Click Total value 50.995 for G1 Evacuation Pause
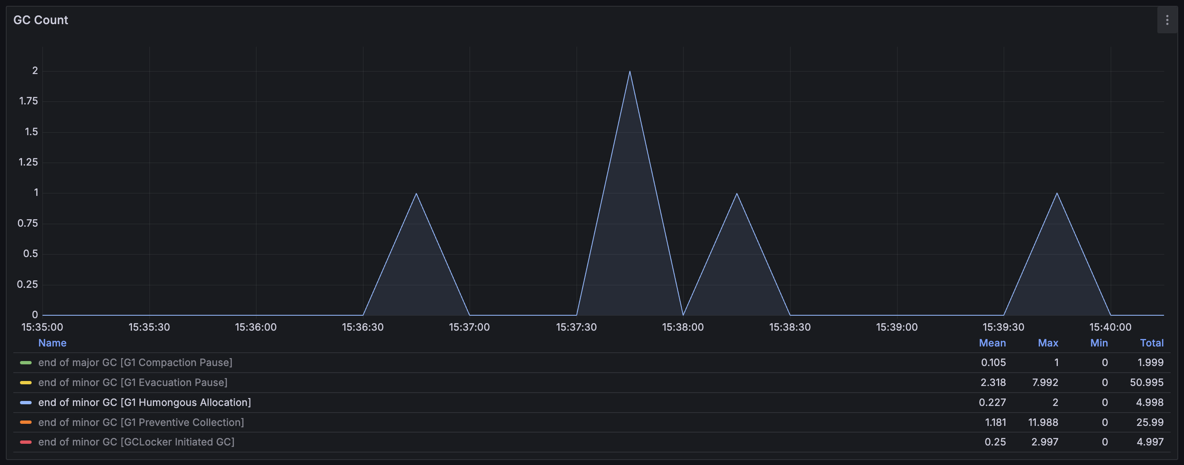The image size is (1184, 465). tap(1146, 382)
